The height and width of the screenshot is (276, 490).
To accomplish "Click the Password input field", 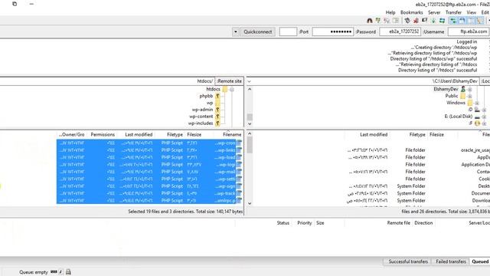I will [x=333, y=31].
